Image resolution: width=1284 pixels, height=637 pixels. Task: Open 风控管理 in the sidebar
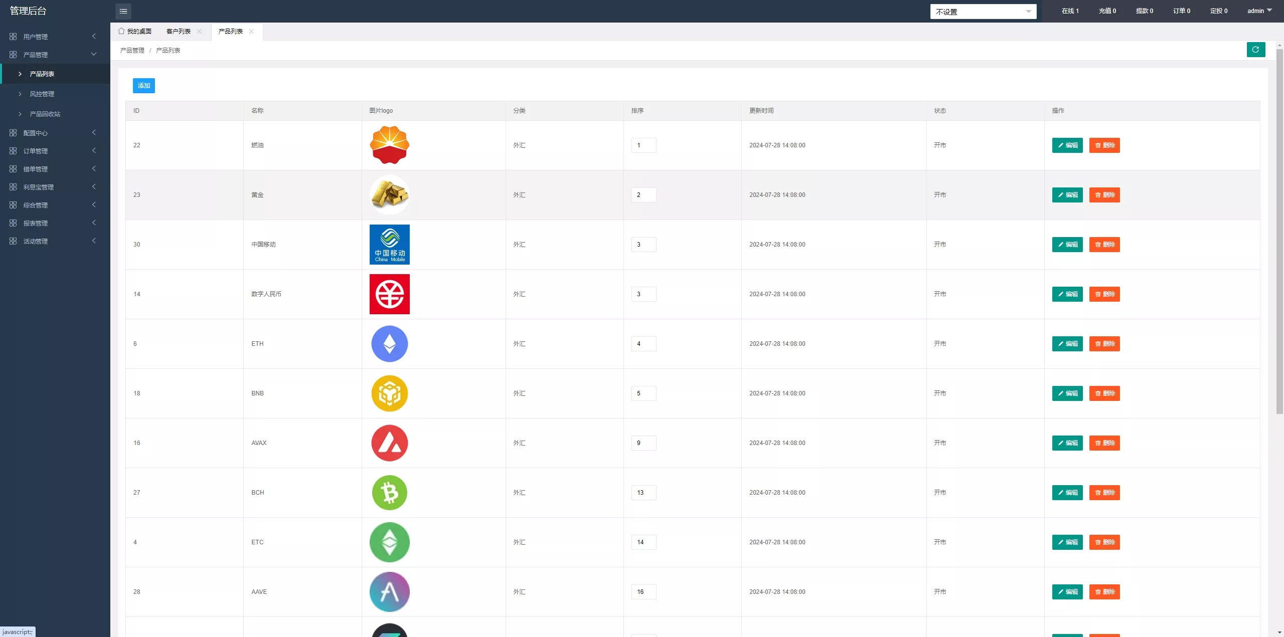(42, 94)
